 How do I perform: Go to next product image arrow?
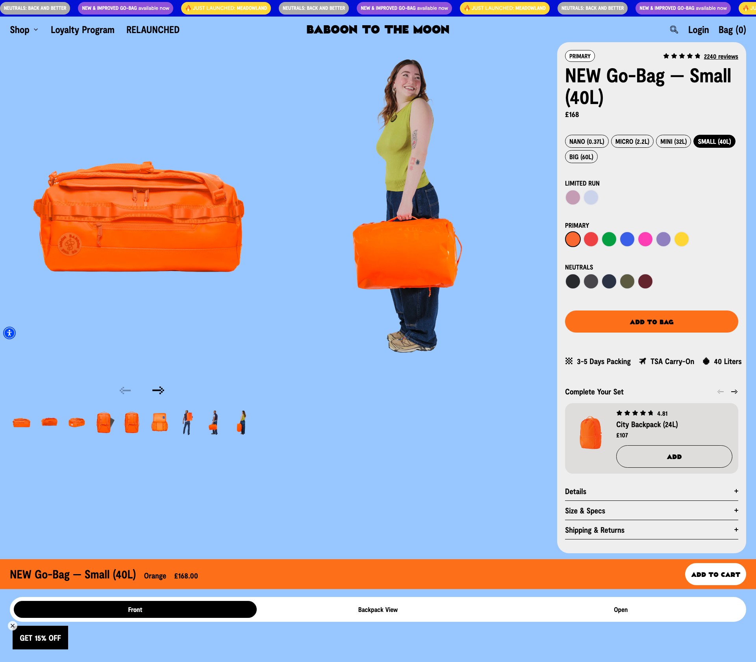[x=158, y=390]
